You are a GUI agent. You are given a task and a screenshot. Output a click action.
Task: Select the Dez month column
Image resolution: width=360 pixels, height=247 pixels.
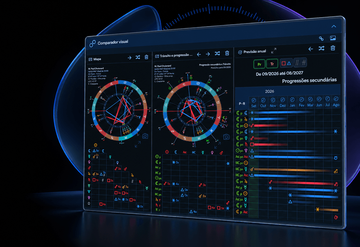tap(283, 102)
